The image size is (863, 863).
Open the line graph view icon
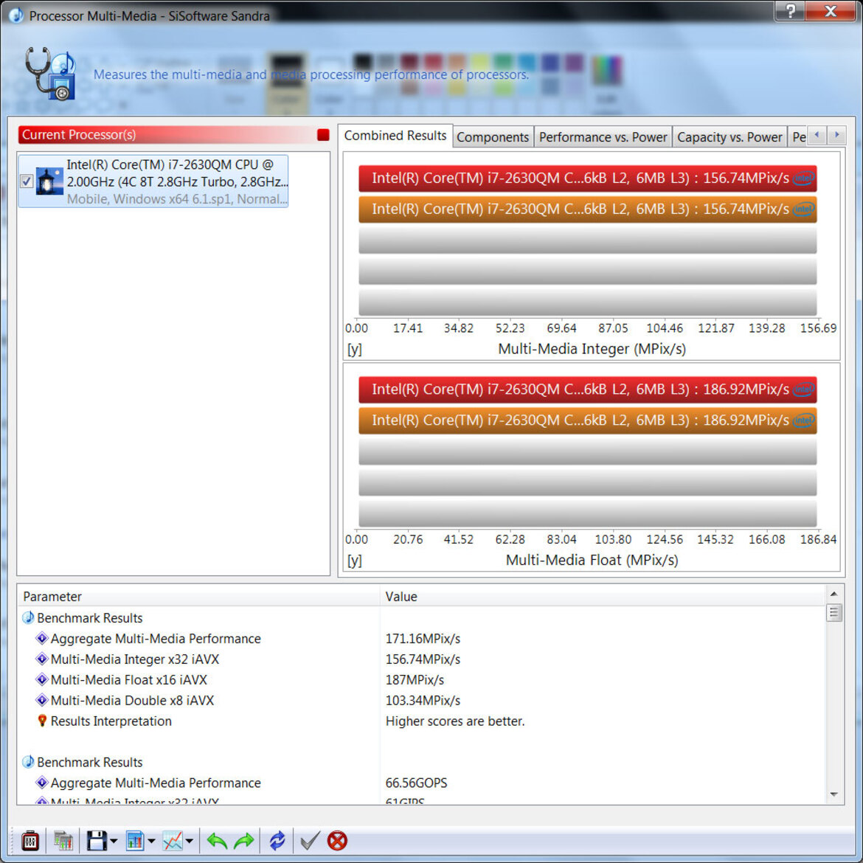point(173,840)
